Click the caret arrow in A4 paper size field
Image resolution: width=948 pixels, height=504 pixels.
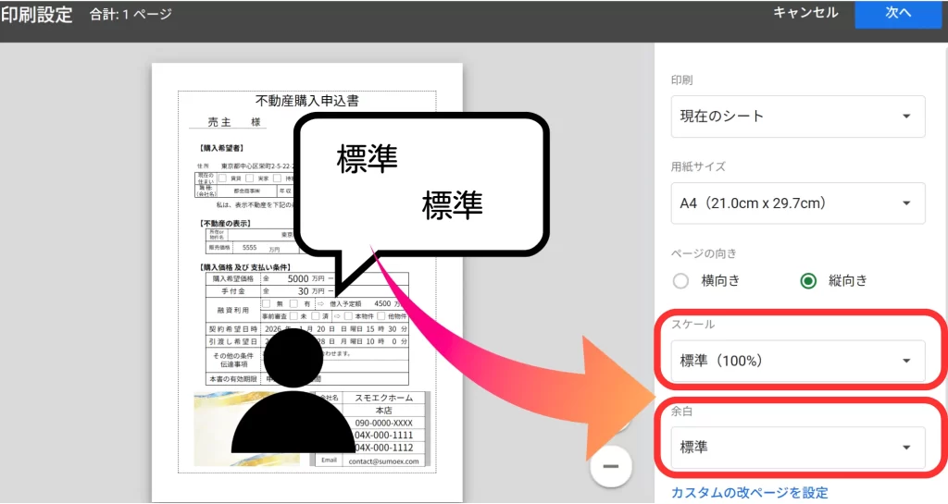(905, 203)
